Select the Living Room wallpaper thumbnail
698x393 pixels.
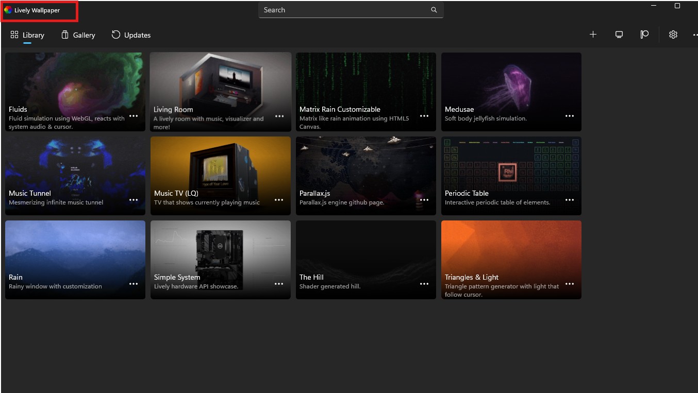tap(220, 82)
